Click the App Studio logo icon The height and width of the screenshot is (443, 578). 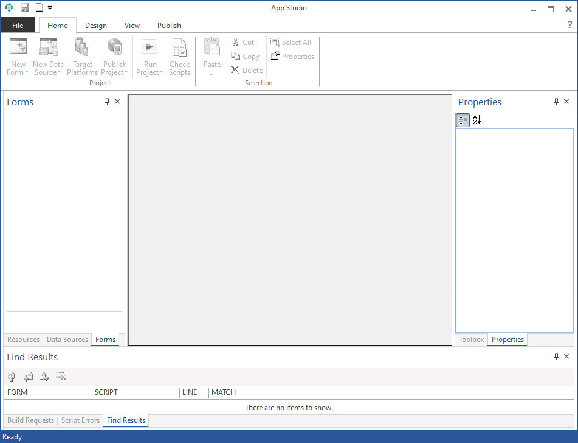pos(9,7)
